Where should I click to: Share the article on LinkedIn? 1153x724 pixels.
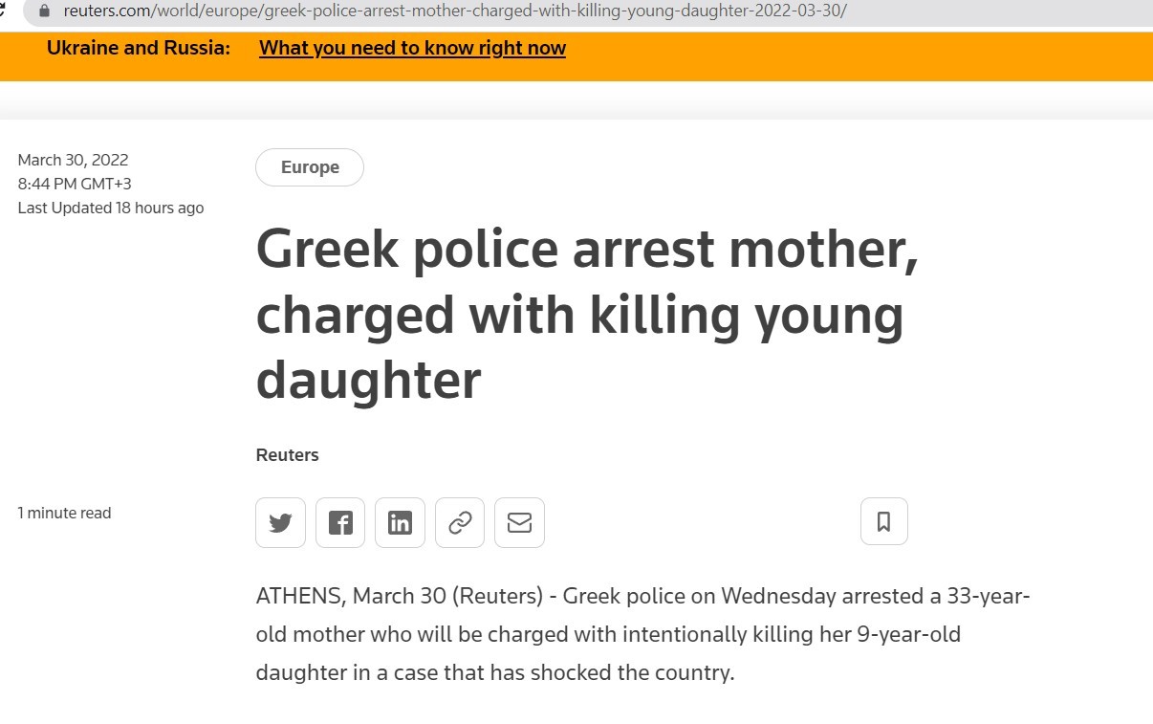click(400, 522)
